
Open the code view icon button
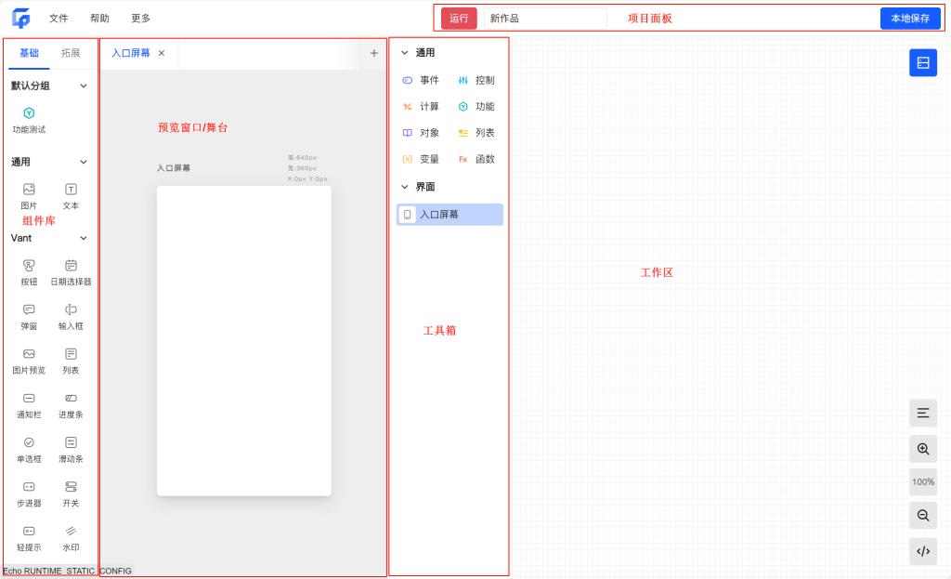point(922,551)
